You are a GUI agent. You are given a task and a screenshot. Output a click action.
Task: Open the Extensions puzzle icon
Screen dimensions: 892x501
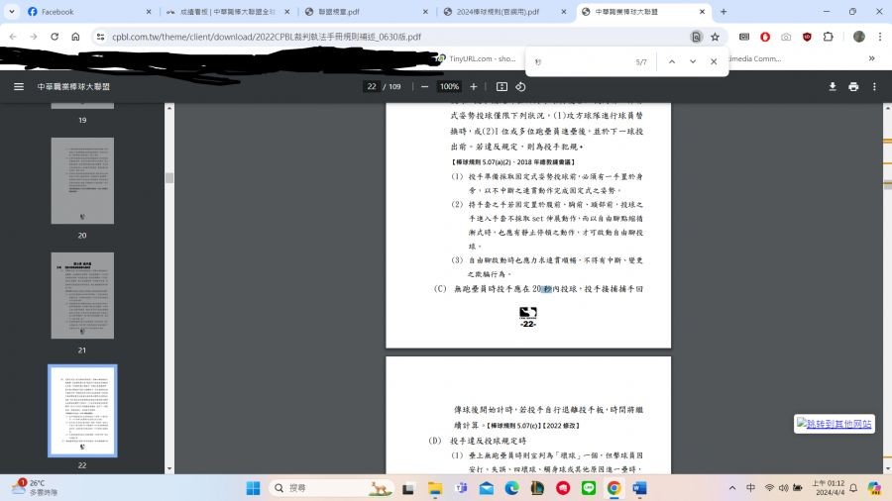pos(829,37)
